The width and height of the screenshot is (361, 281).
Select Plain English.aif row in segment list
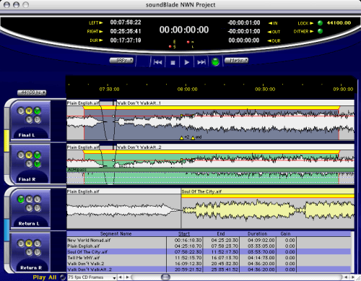(209, 246)
